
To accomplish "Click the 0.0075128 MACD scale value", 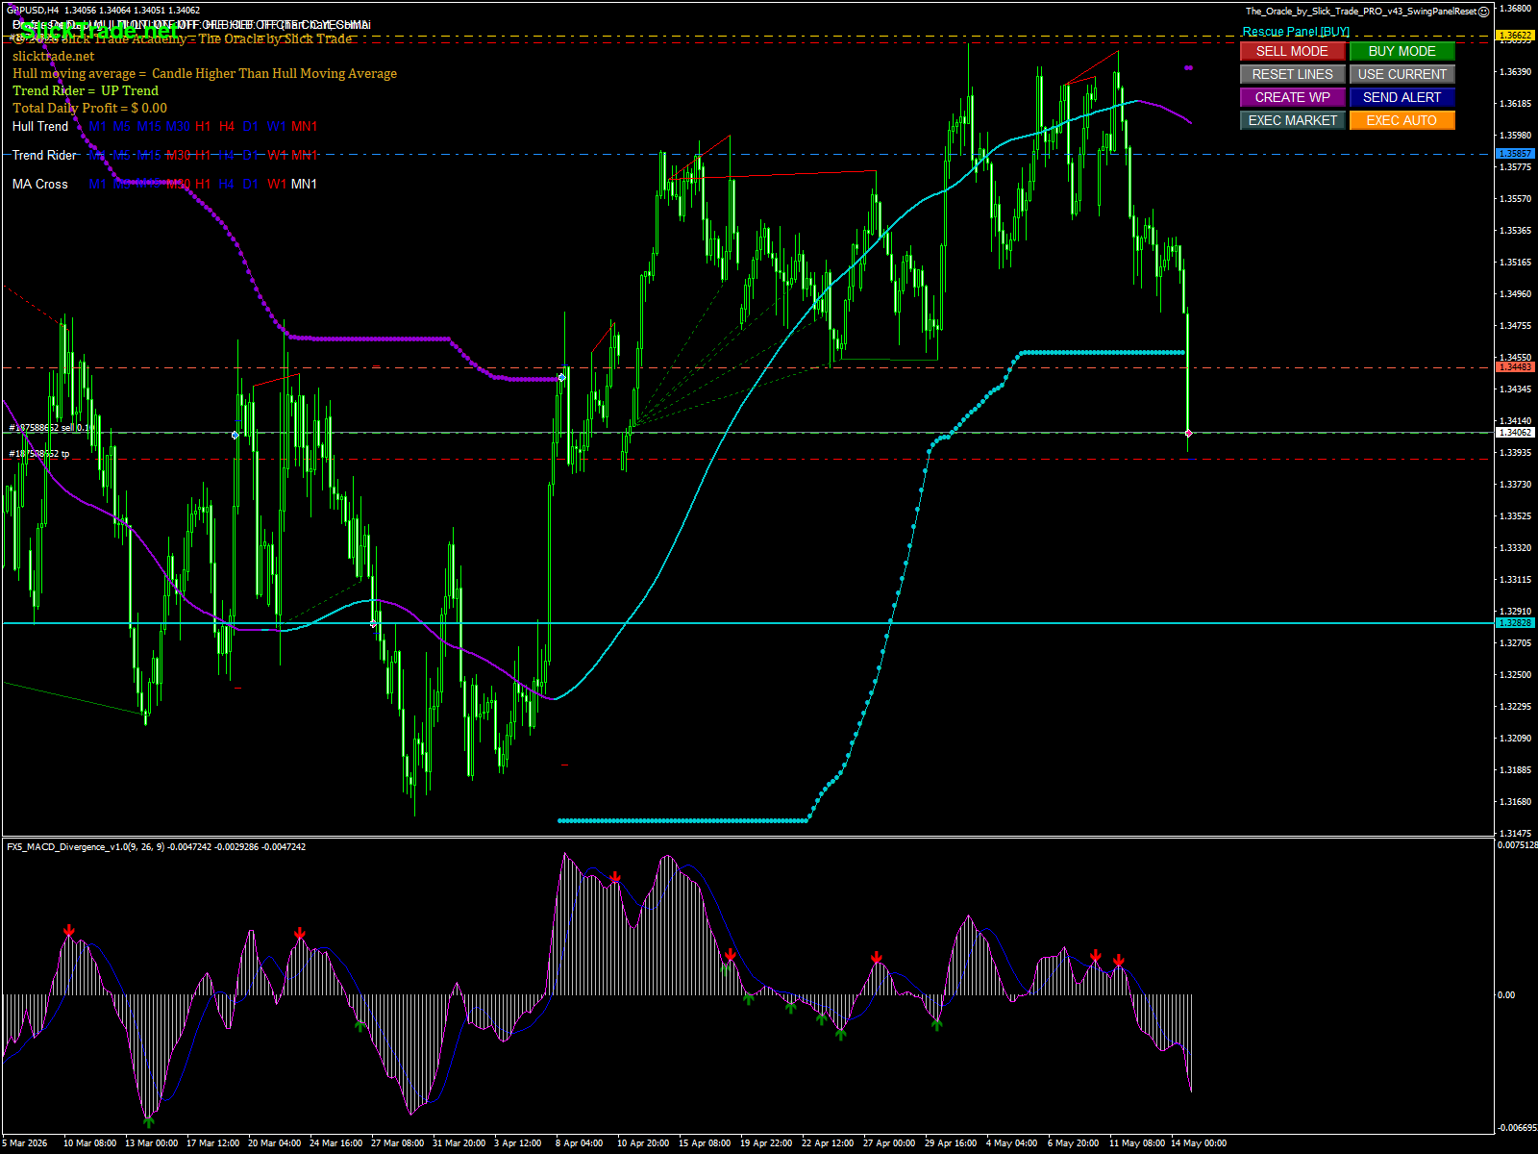I will tap(1518, 845).
